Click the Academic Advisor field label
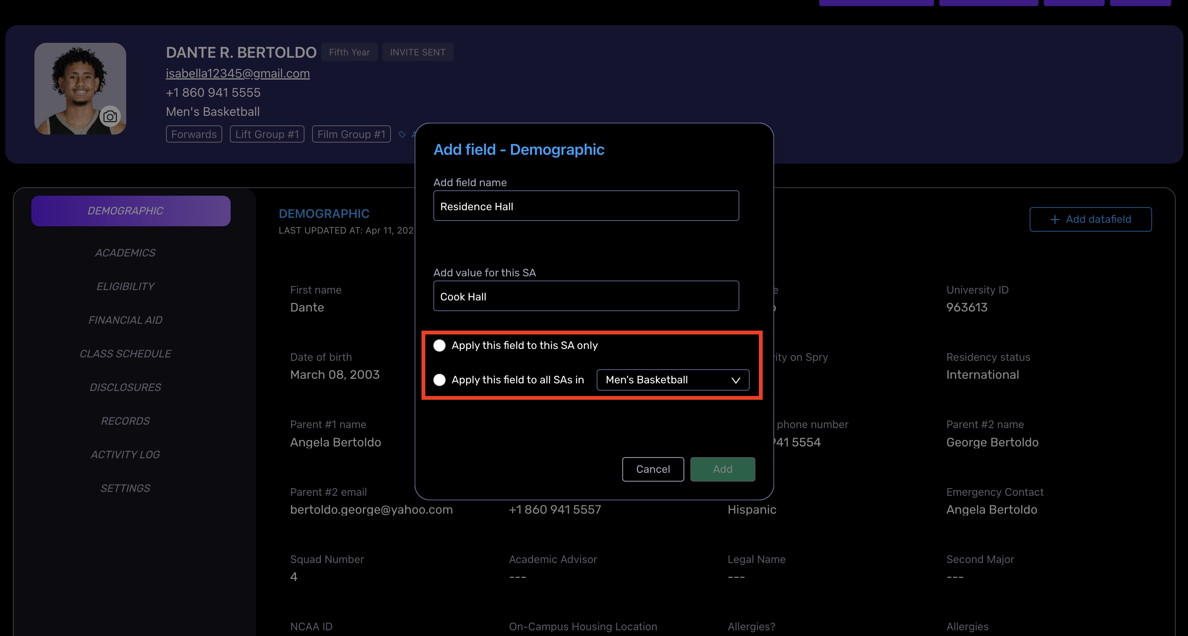 point(553,560)
